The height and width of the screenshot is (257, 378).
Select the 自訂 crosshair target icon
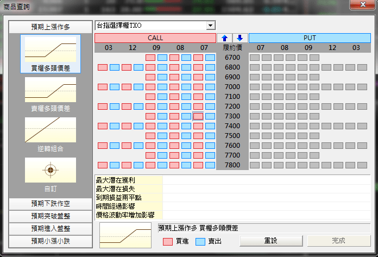[x=51, y=170]
